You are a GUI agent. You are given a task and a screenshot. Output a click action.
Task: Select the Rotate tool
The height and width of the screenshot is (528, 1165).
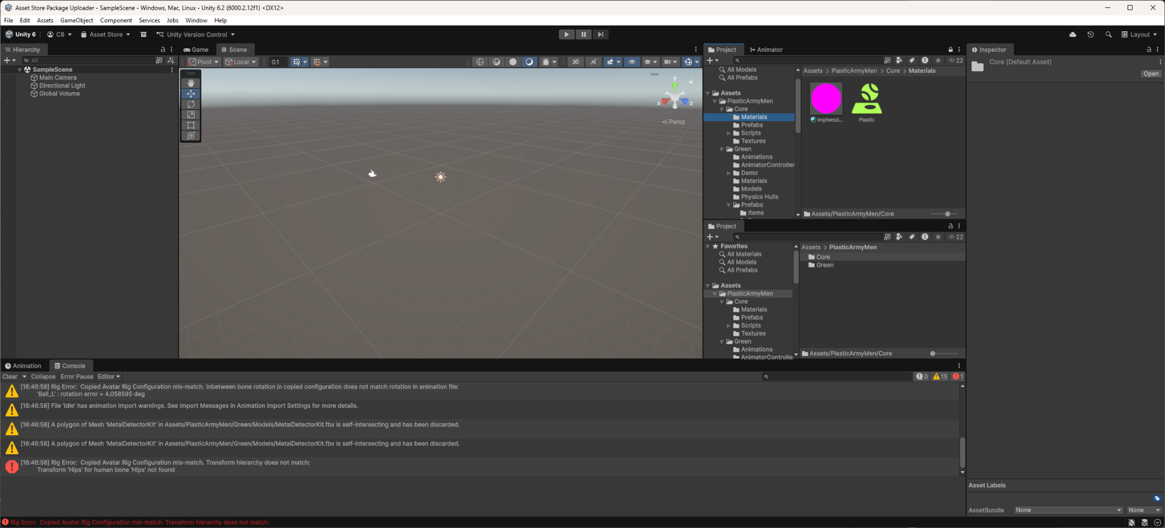pyautogui.click(x=191, y=104)
